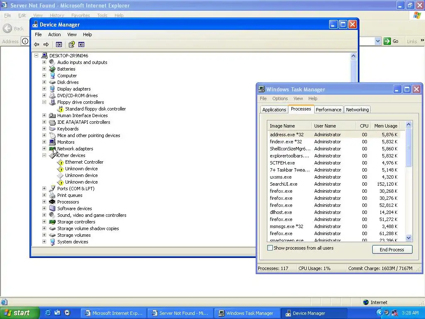The width and height of the screenshot is (425, 319).
Task: Open the File menu in Device Manager
Action: [38, 34]
